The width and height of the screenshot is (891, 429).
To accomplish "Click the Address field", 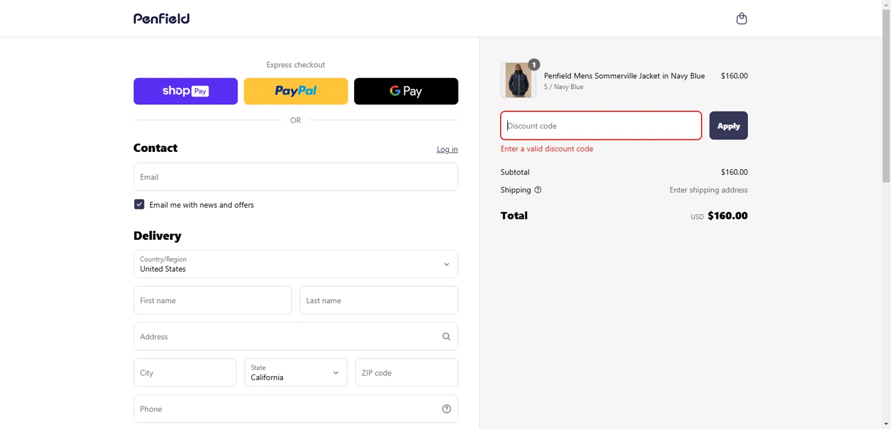I will tap(296, 336).
